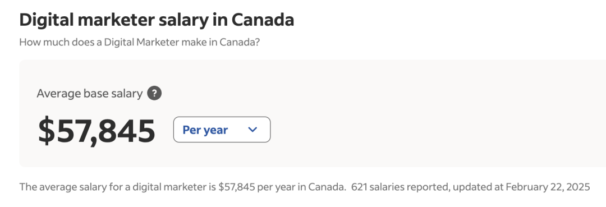The width and height of the screenshot is (606, 207).
Task: Click the word 'Canada' in the main heading
Action: 263,20
